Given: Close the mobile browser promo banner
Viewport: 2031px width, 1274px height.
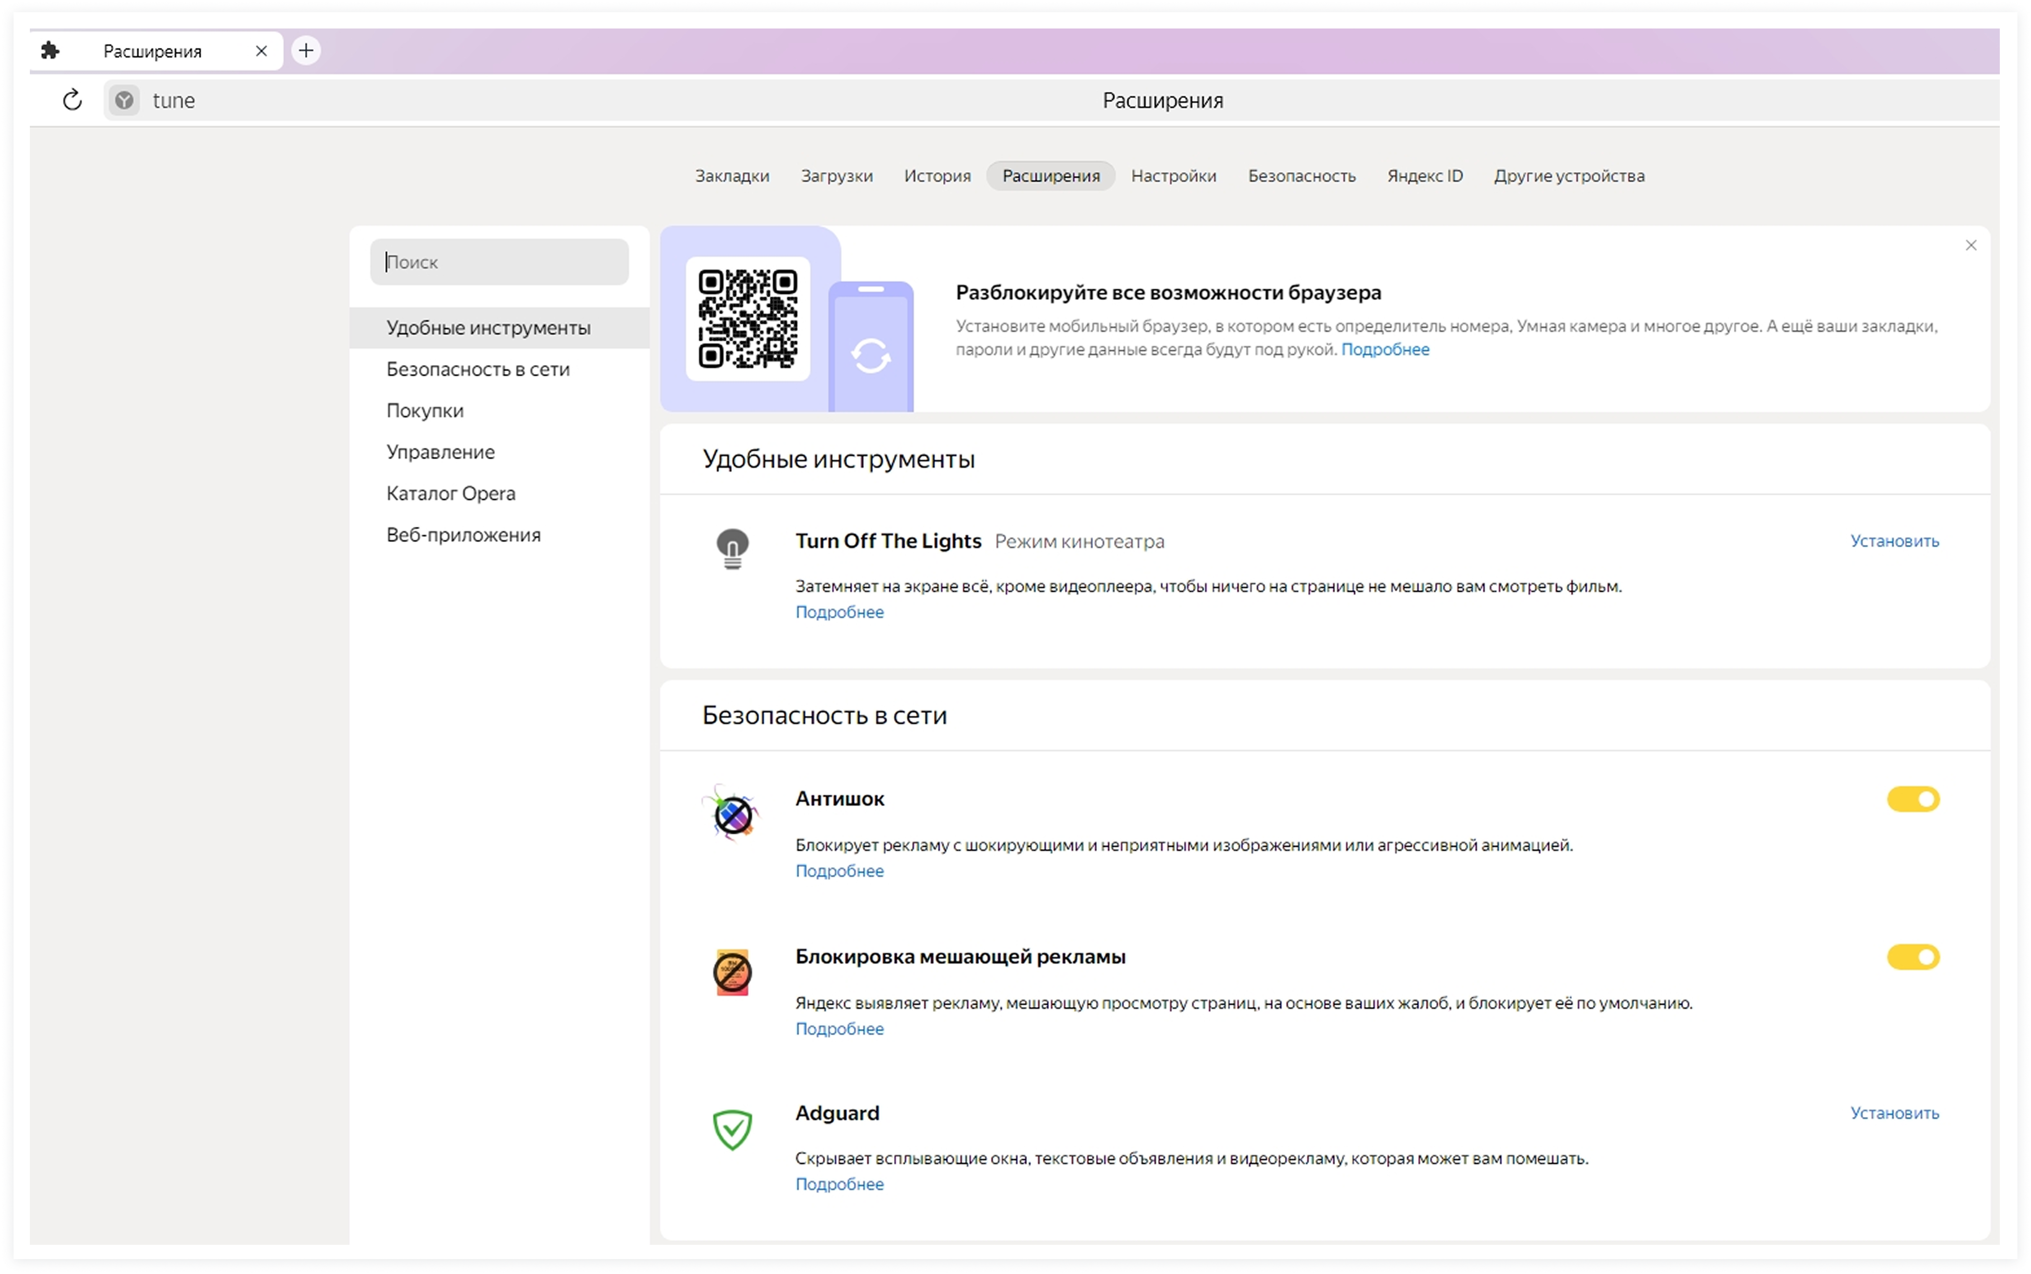Looking at the screenshot, I should coord(1970,245).
